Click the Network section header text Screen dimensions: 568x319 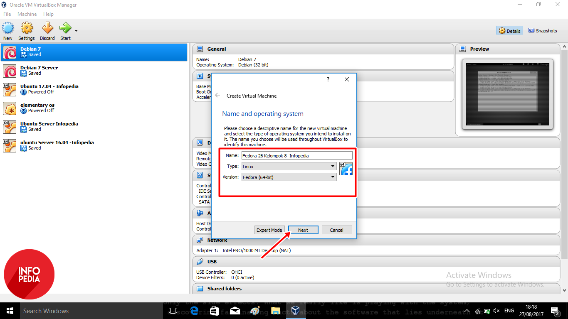coord(217,240)
